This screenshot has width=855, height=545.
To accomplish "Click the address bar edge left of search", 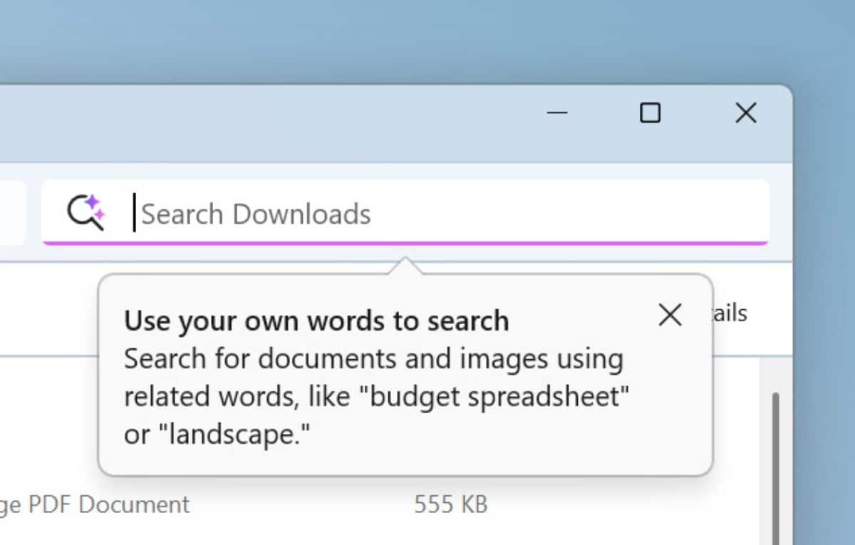I will coord(13,212).
